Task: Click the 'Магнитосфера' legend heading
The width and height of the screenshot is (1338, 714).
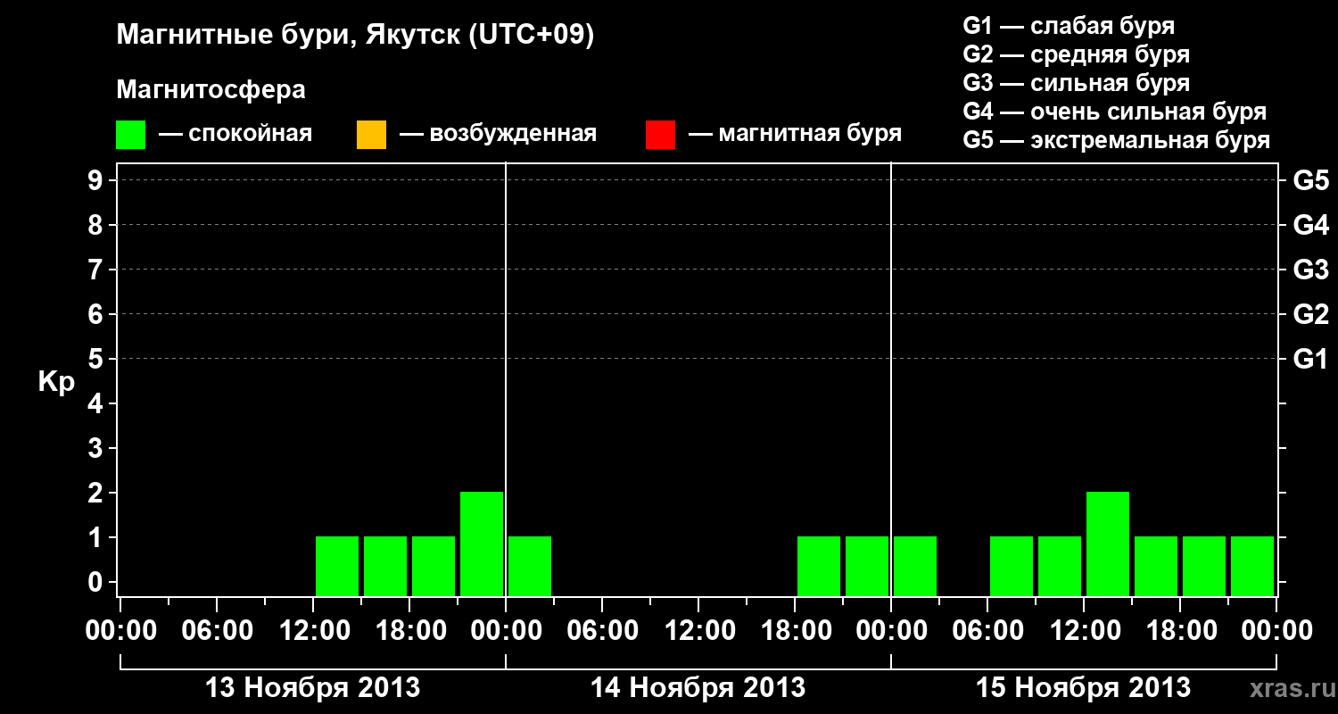Action: click(x=211, y=90)
